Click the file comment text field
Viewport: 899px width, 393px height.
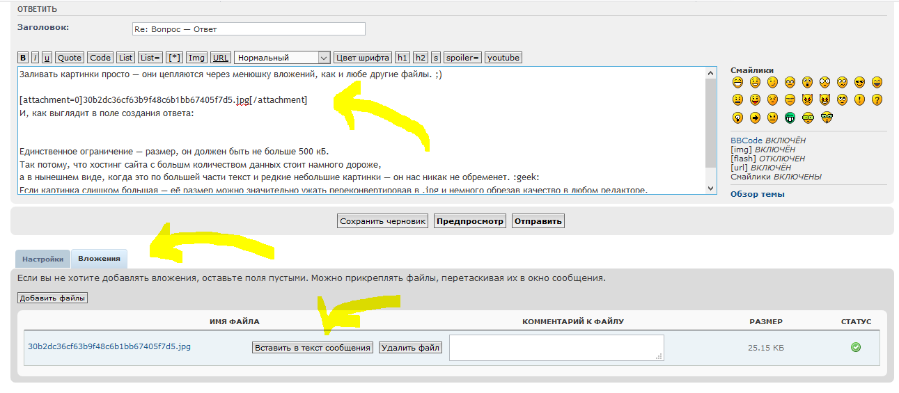[556, 347]
